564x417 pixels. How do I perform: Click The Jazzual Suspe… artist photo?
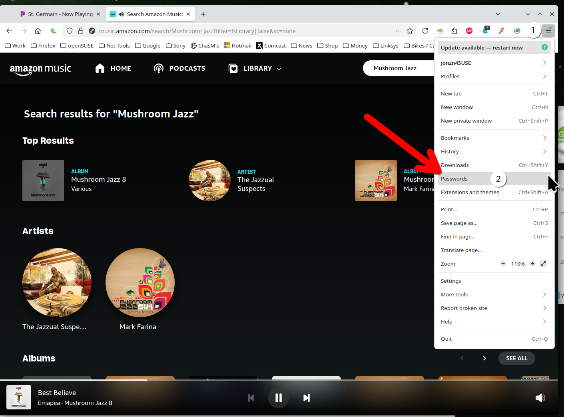tap(57, 282)
